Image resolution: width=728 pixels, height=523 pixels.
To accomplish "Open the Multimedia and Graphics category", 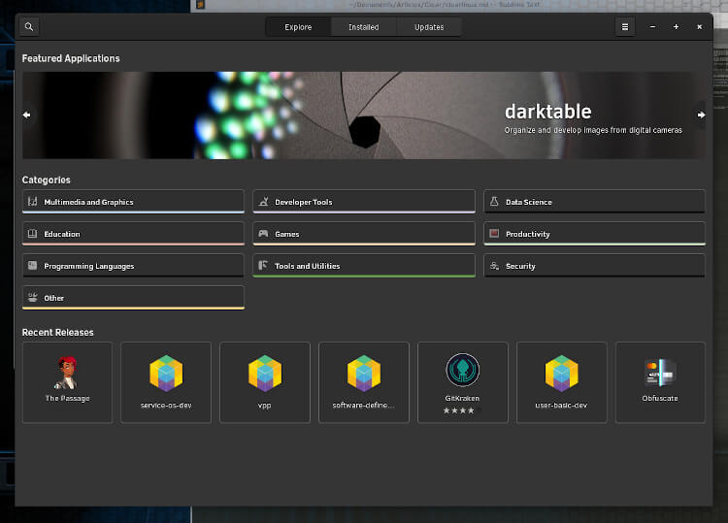I will pyautogui.click(x=133, y=202).
